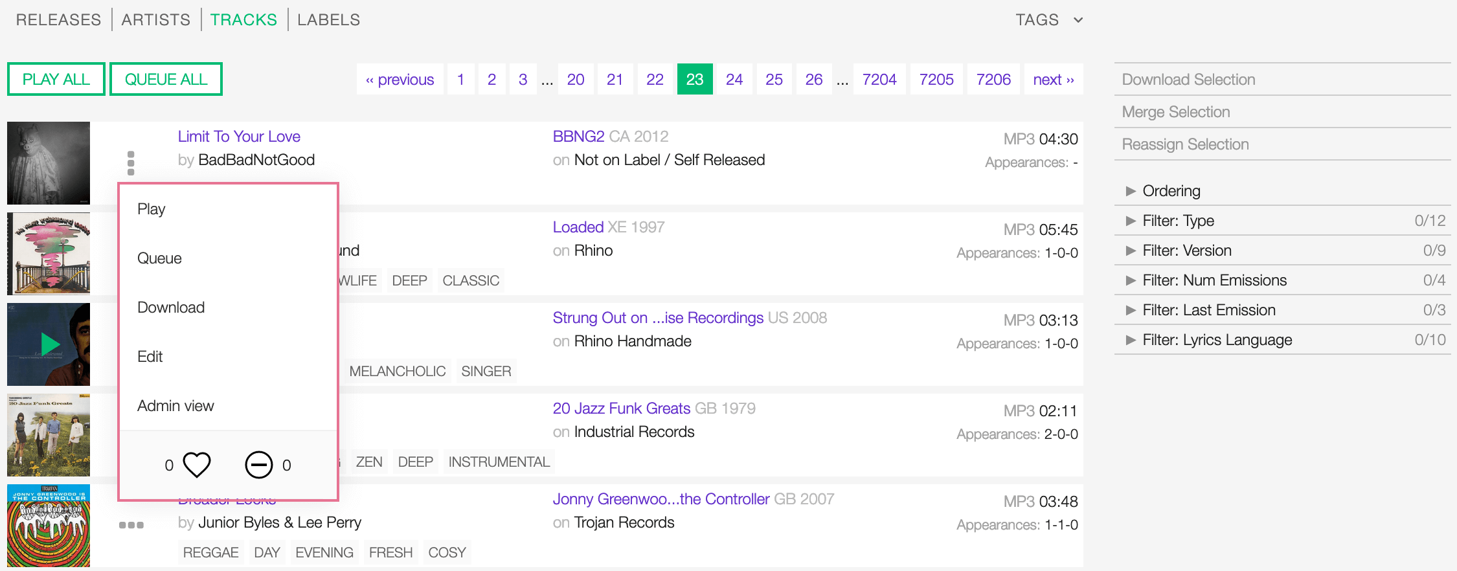Open the vertical dots menu for Limit To Your Love
This screenshot has height=571, width=1457.
point(131,163)
